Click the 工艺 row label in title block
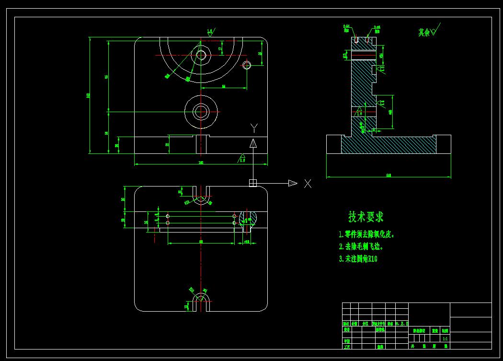This screenshot has height=361, width=503. tap(347, 347)
